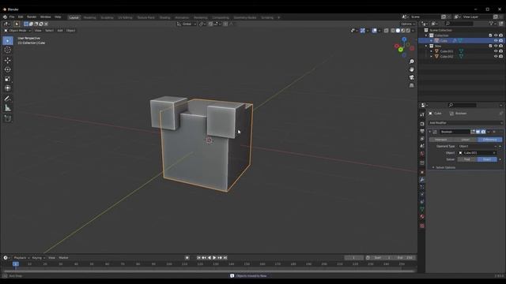Open the Operand Type dropdown
This screenshot has width=506, height=284.
click(478, 146)
